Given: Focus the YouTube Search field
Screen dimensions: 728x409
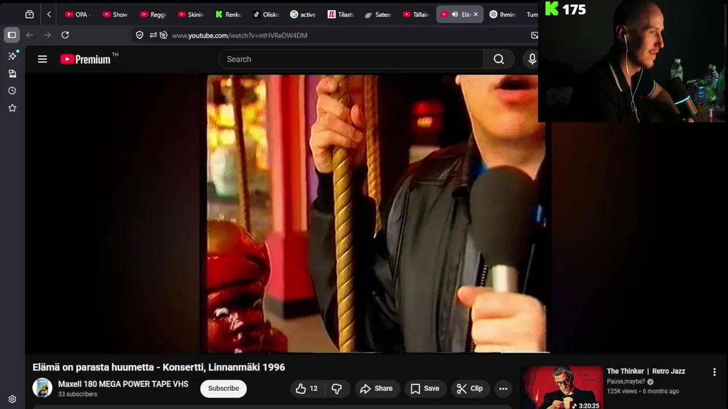Looking at the screenshot, I should 351,59.
